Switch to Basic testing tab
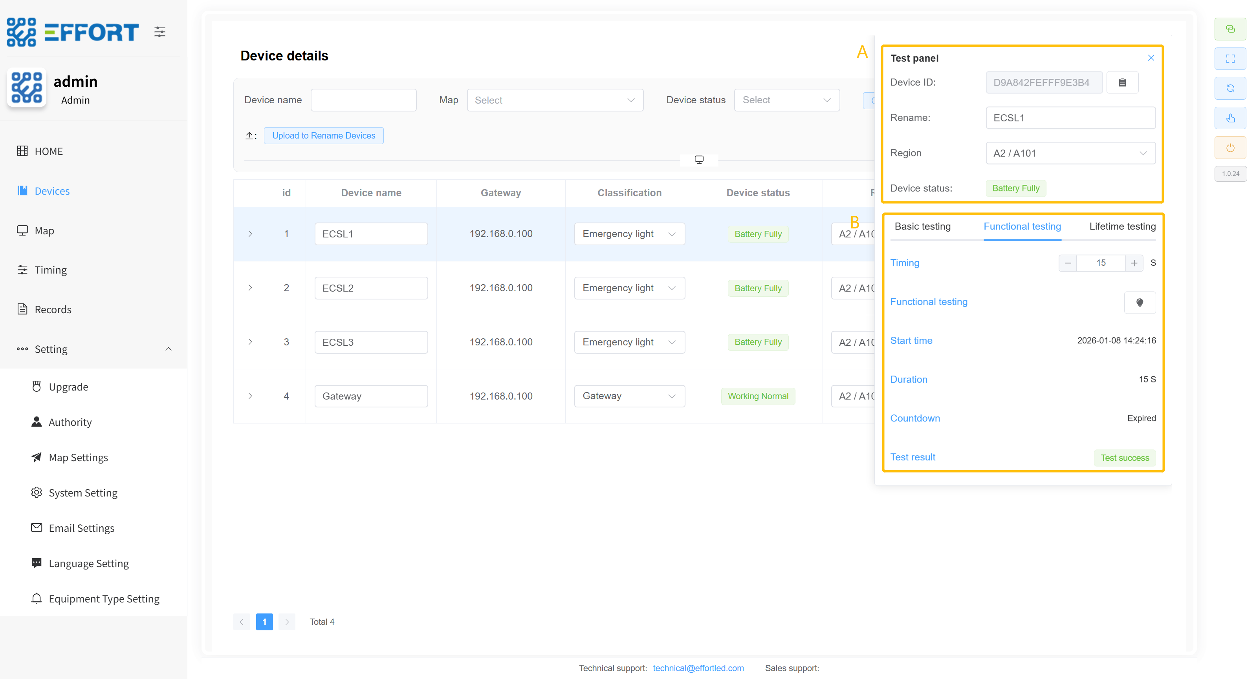 (x=922, y=226)
